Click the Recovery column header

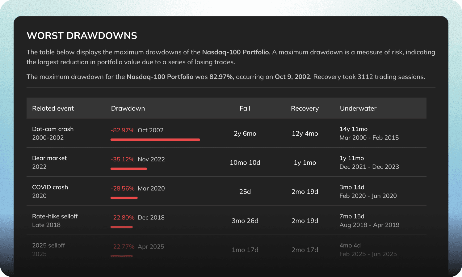(x=305, y=109)
